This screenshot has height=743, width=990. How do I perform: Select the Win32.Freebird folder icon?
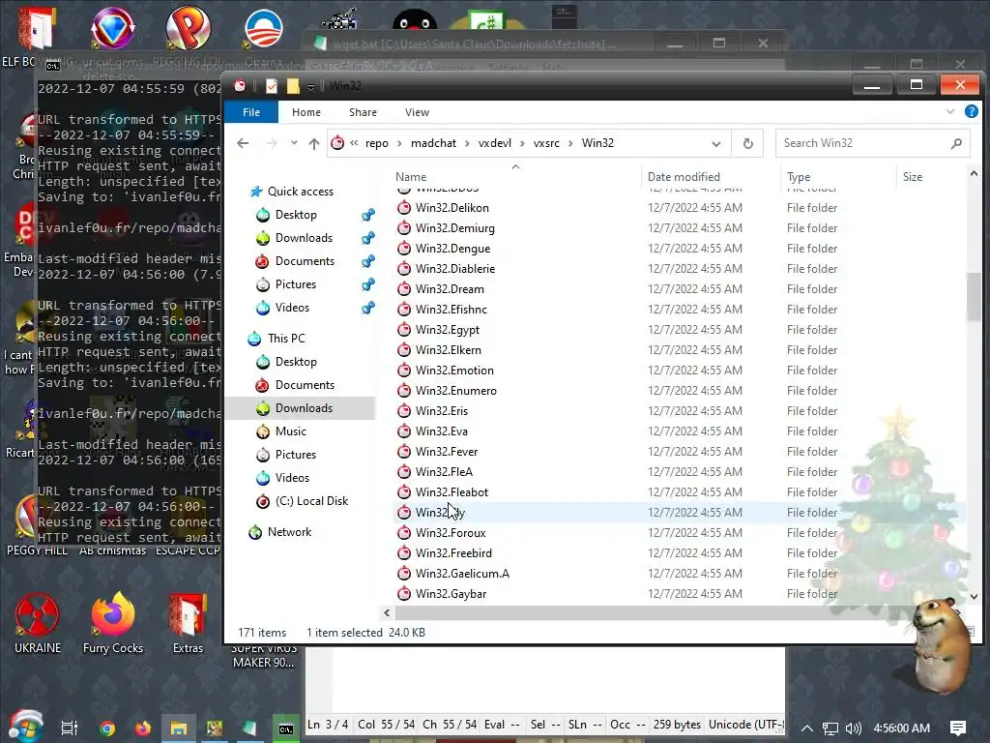click(404, 552)
